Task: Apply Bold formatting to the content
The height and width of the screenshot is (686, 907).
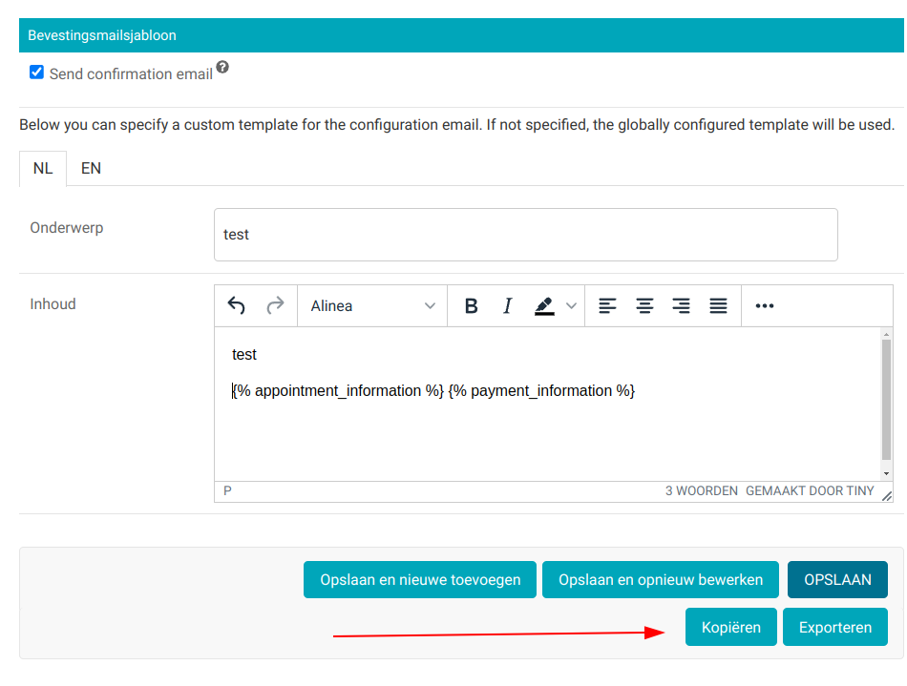Action: [x=471, y=305]
